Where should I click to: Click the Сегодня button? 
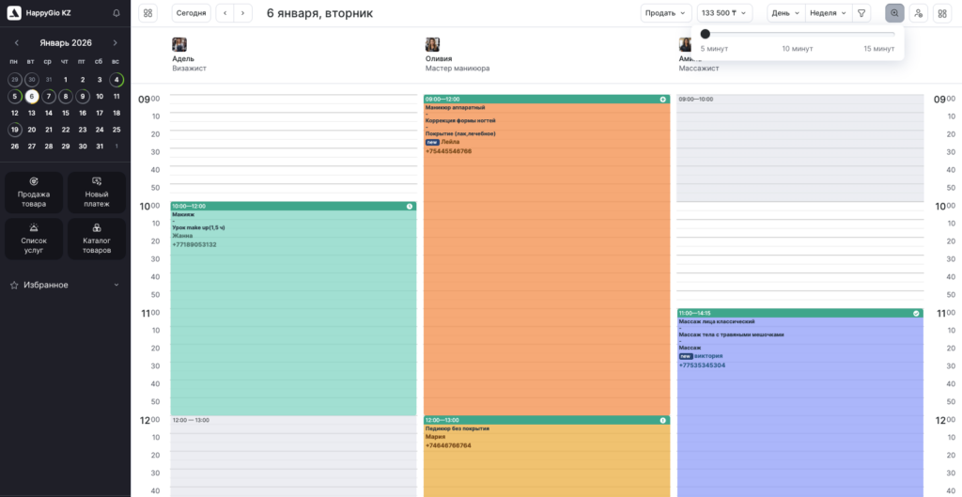click(192, 13)
